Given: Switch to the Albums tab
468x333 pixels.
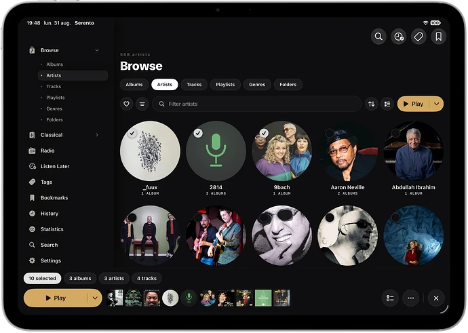Looking at the screenshot, I should pyautogui.click(x=134, y=85).
